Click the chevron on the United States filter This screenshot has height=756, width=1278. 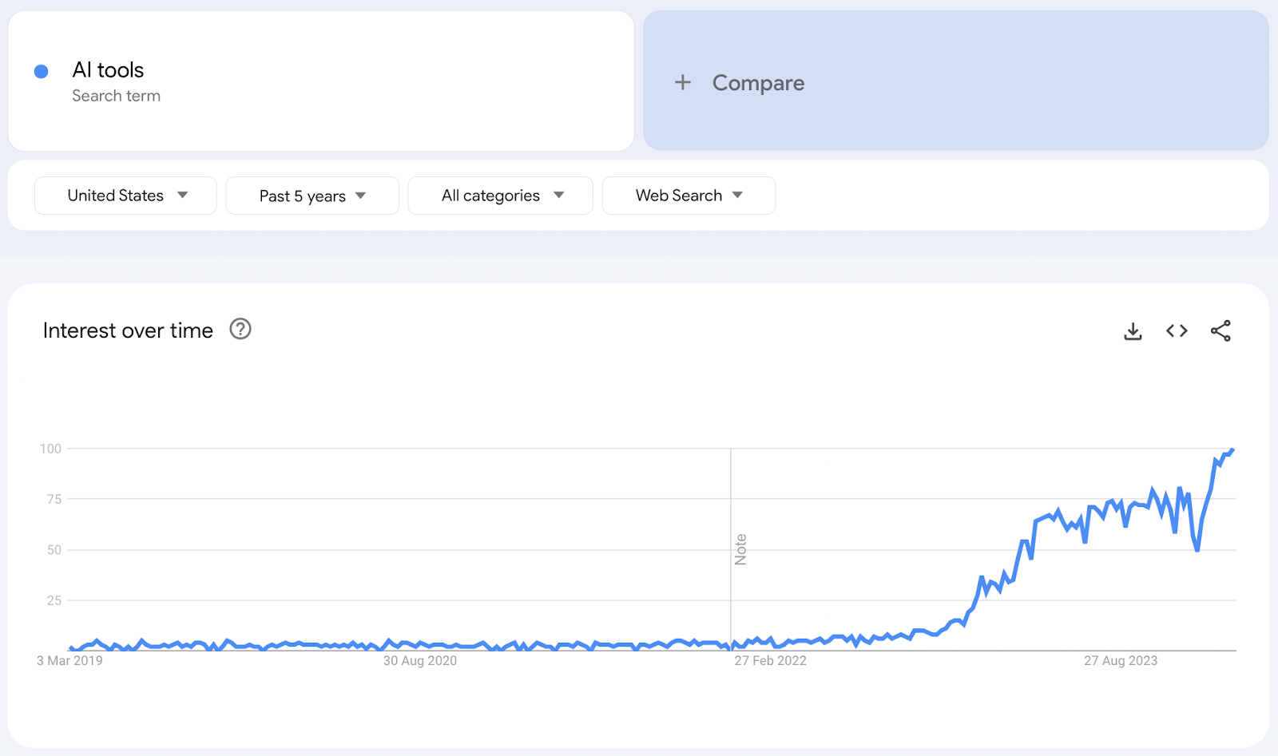[x=183, y=195]
